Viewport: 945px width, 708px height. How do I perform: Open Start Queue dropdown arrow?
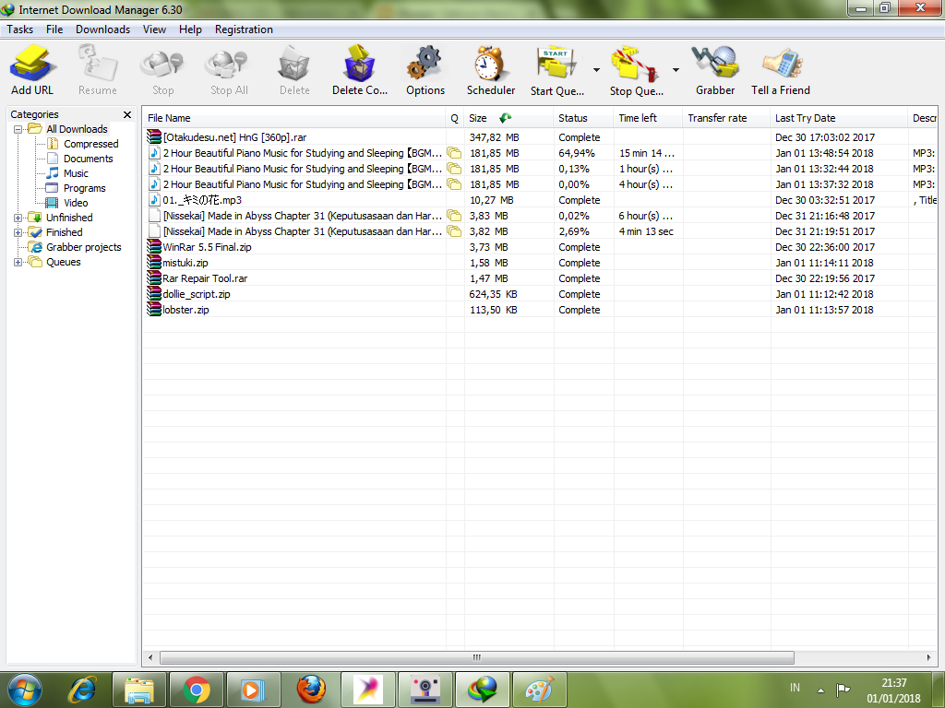[x=596, y=70]
